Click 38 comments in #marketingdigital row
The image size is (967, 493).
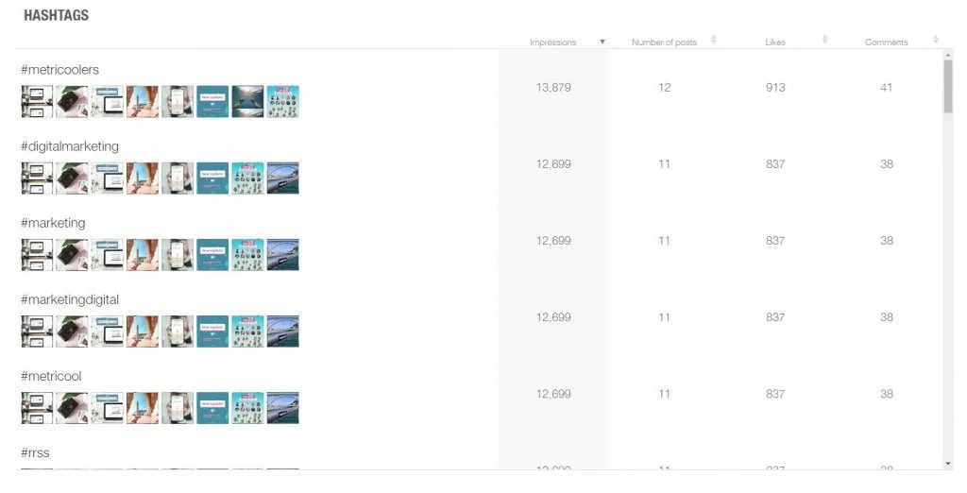[x=886, y=316]
